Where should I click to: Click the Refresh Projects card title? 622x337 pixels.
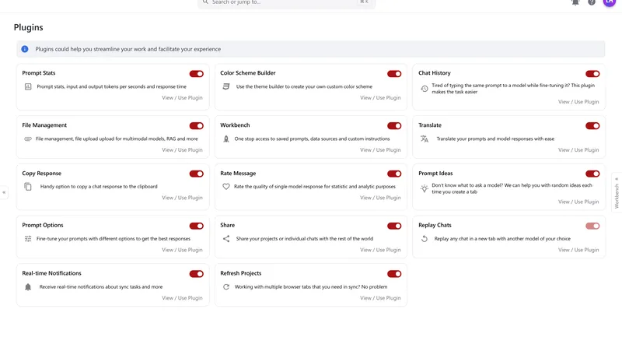click(x=241, y=273)
